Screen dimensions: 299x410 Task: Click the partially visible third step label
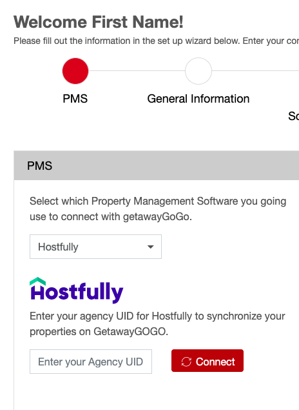tap(293, 116)
